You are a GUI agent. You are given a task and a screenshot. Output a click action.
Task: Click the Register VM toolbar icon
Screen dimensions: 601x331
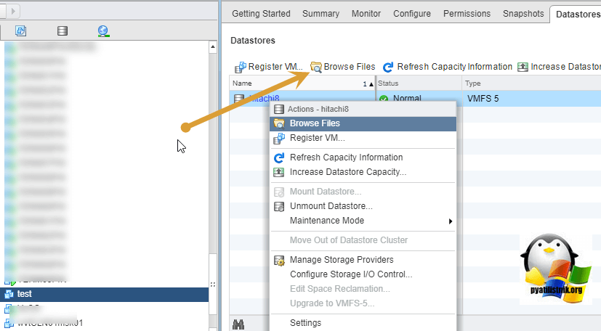[239, 67]
